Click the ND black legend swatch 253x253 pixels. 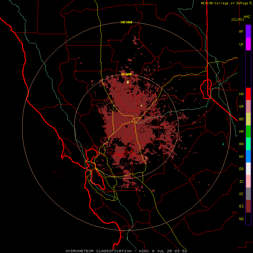(248, 219)
